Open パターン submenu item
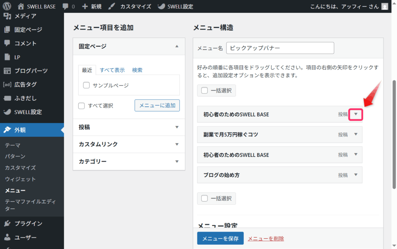Image resolution: width=397 pixels, height=249 pixels. pos(15,156)
